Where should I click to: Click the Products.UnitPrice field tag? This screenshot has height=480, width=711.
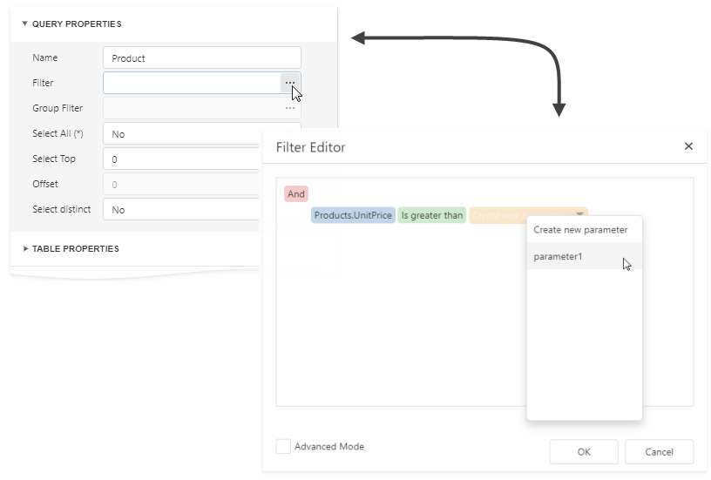pyautogui.click(x=353, y=214)
